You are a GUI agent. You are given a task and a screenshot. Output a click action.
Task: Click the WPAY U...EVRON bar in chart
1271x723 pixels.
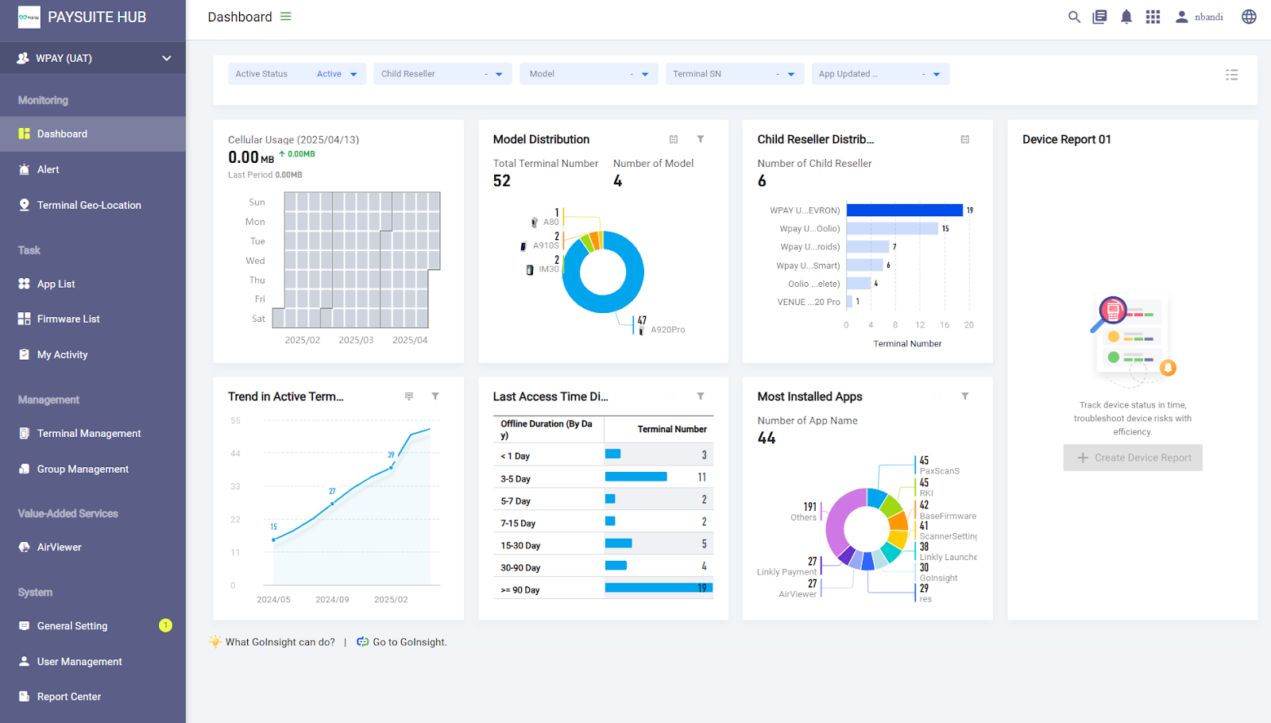[x=905, y=211]
